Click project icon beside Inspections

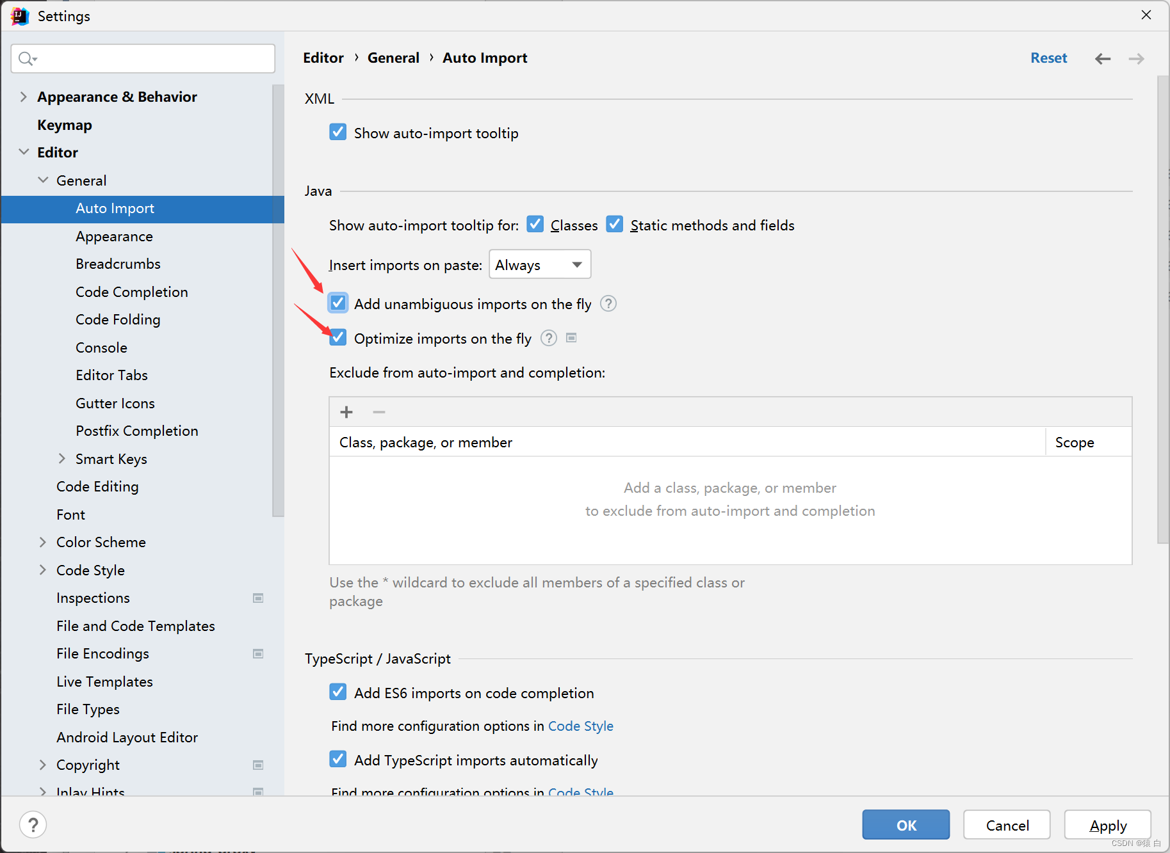point(258,598)
